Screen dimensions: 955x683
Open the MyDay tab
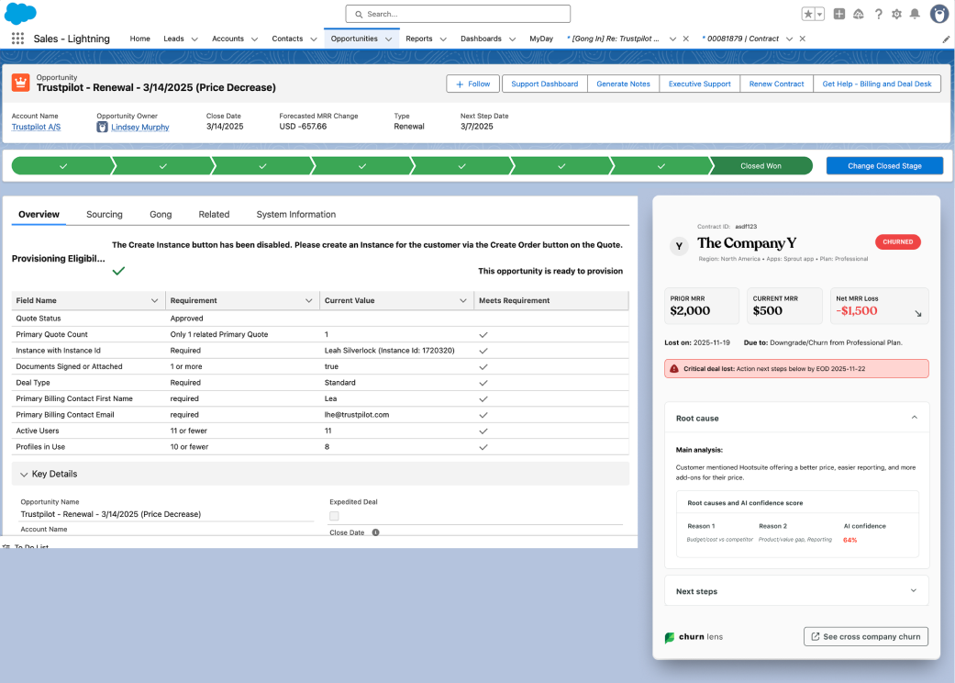(541, 39)
